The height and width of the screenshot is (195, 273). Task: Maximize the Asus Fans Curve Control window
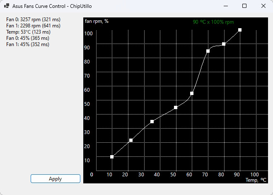[x=244, y=6]
